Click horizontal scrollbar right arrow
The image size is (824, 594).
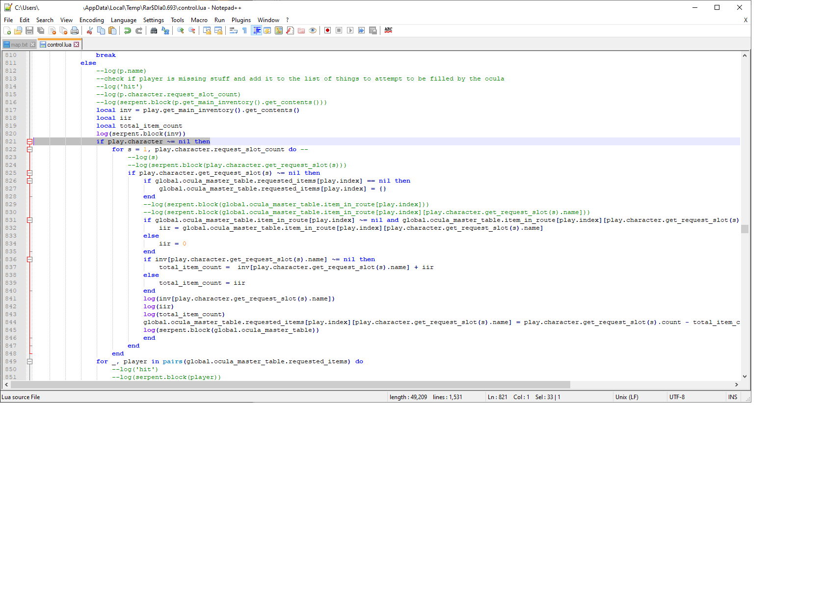(x=736, y=385)
